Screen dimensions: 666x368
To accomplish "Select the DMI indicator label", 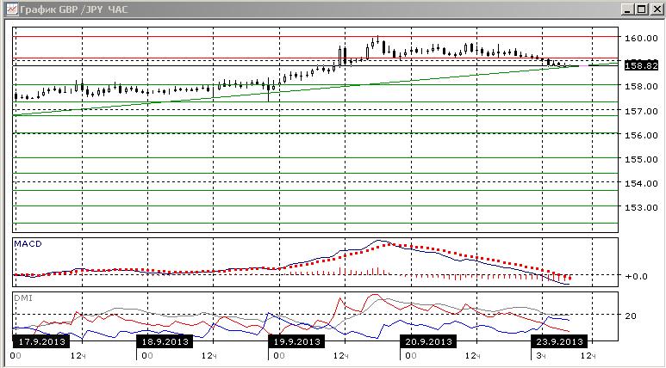I will (x=23, y=298).
